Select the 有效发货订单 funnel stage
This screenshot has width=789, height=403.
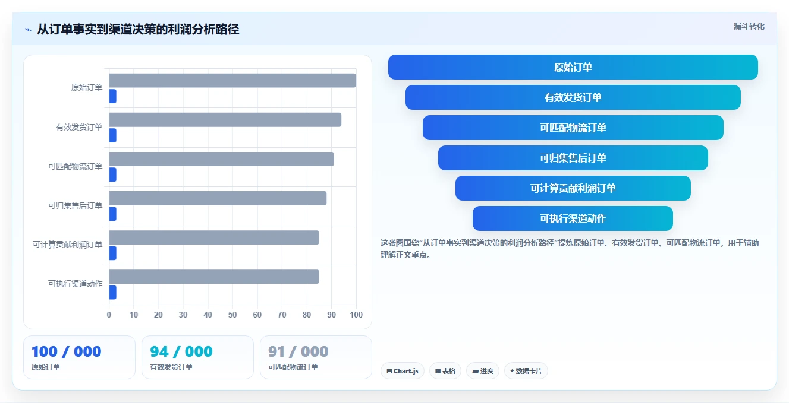click(573, 97)
